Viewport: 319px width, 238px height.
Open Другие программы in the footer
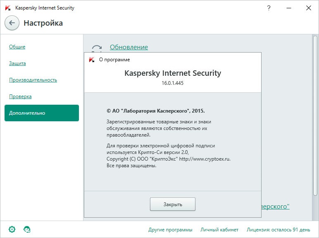point(170,230)
